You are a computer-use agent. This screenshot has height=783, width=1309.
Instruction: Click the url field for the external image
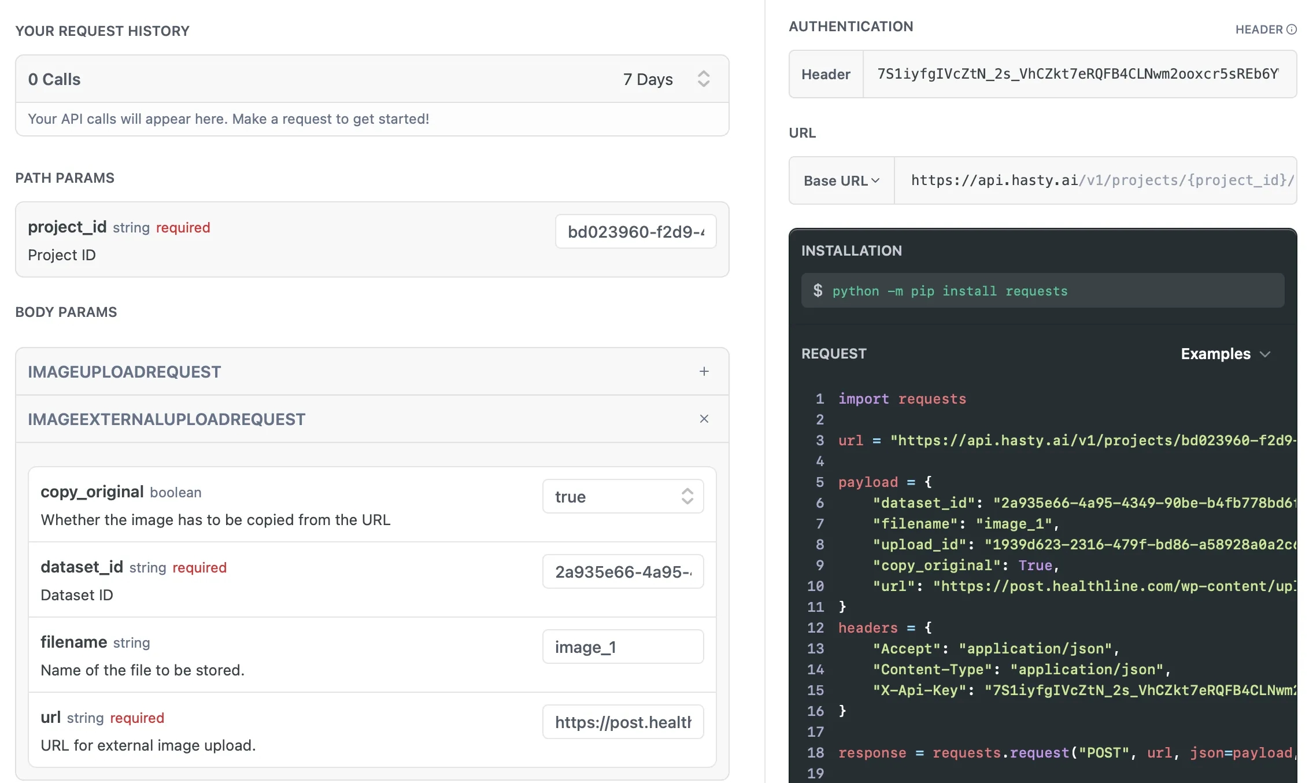tap(623, 722)
